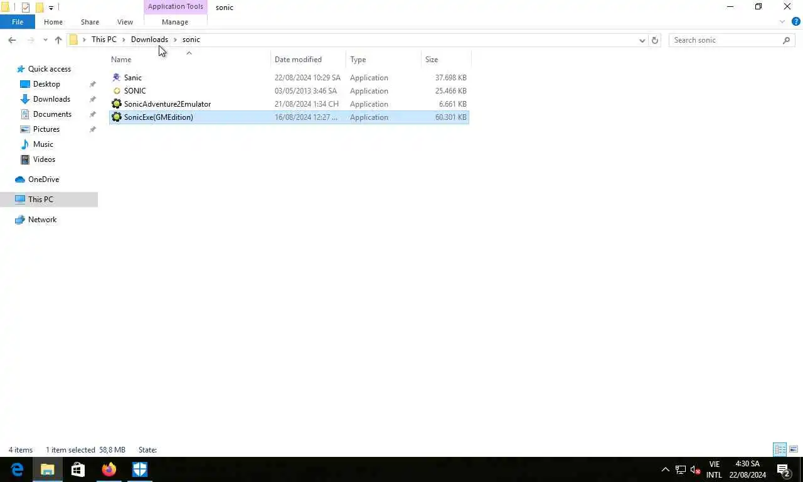Open the Manage ribbon tab
The width and height of the screenshot is (803, 482).
[x=175, y=22]
